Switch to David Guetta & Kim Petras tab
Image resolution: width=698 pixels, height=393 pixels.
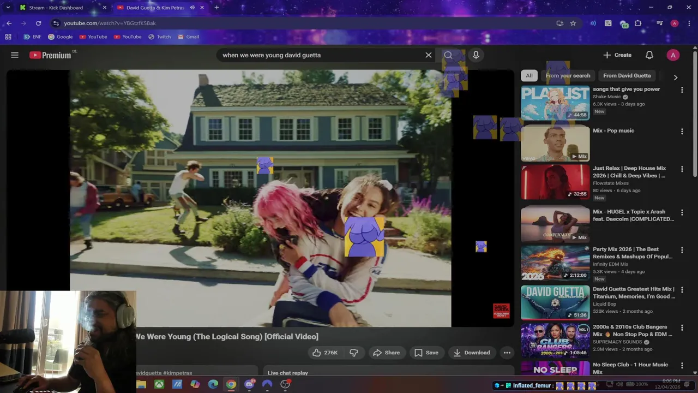tap(155, 8)
